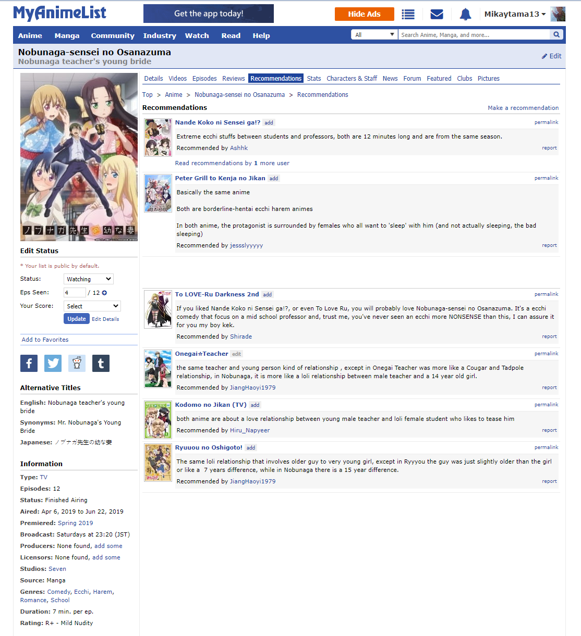Open Kodomo no Jikan (TV) thumbnail
This screenshot has width=581, height=636.
[158, 420]
